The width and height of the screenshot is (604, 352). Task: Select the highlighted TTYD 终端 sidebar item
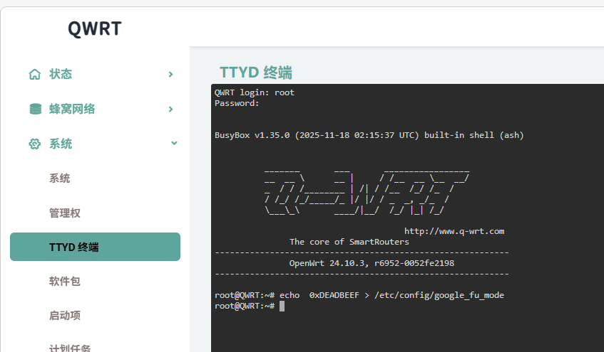95,247
